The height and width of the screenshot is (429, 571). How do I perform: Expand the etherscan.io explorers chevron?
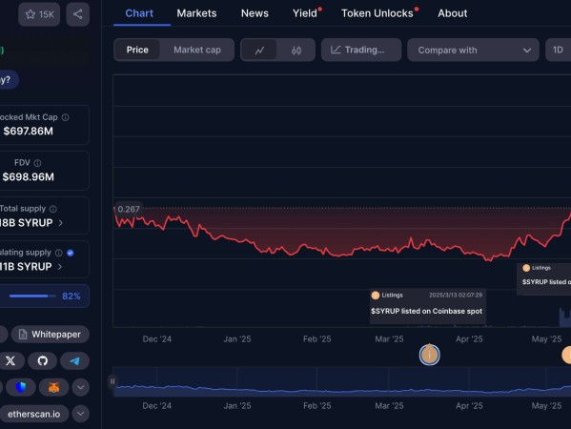(80, 414)
